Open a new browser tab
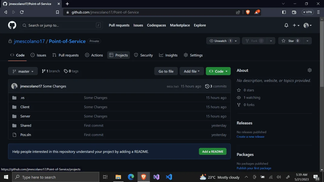The height and width of the screenshot is (182, 324). [x=67, y=4]
